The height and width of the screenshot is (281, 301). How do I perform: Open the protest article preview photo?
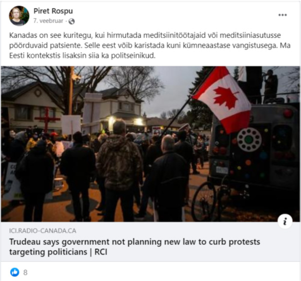pyautogui.click(x=150, y=144)
